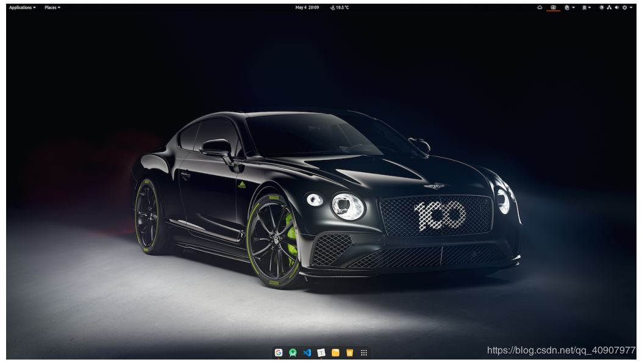Open the clipboard indicator dropdown
The image size is (642, 362).
click(569, 7)
